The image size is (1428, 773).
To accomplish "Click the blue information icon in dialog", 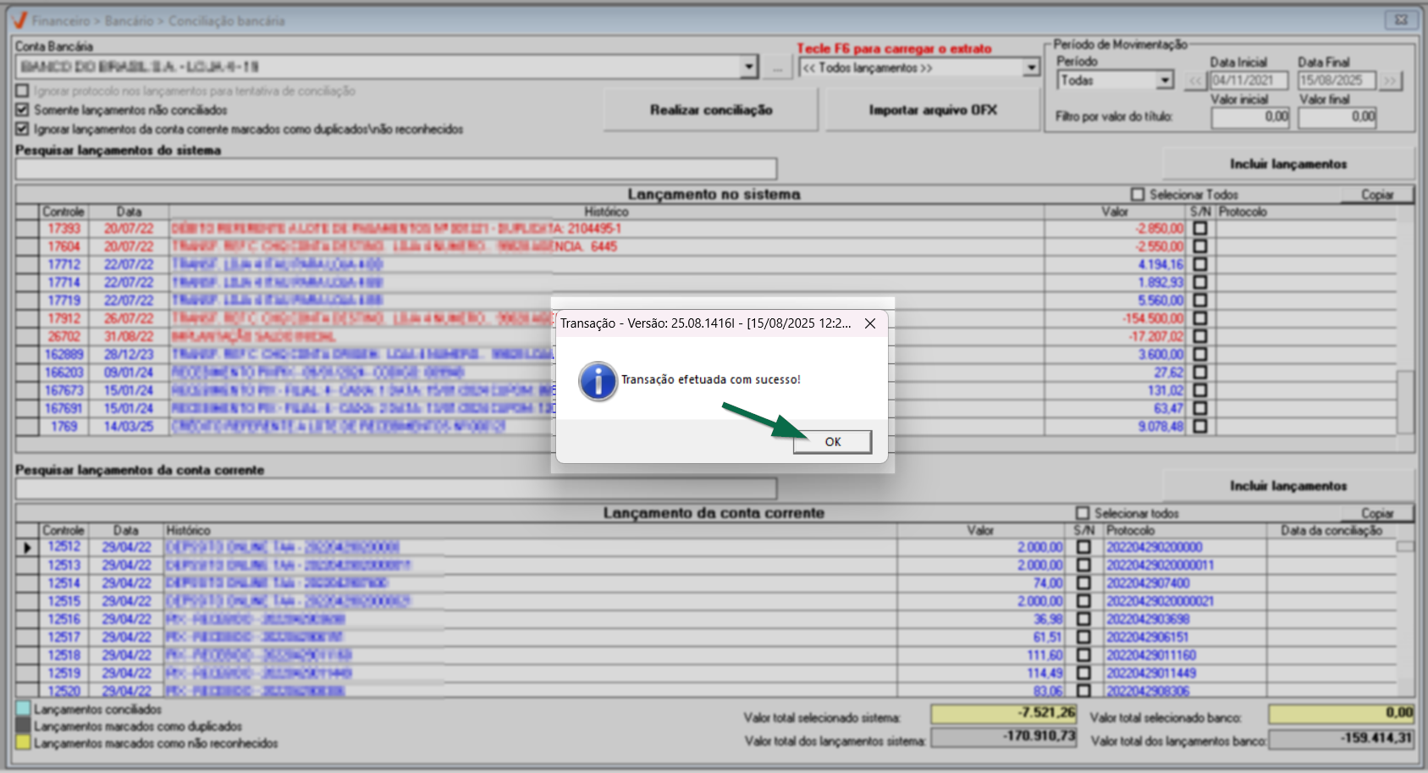I will click(x=598, y=381).
